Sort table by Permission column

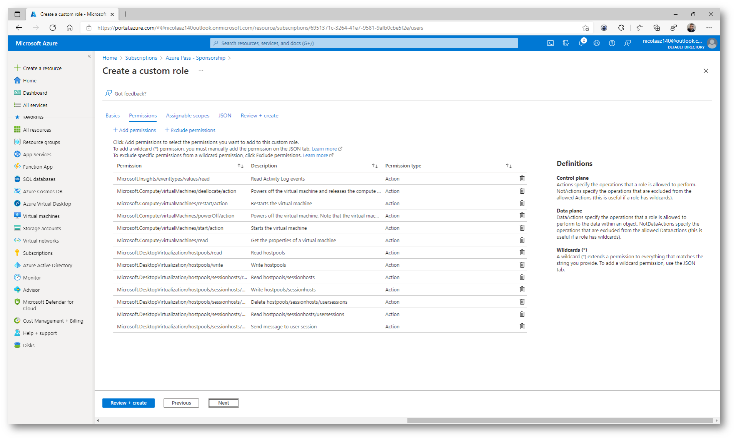240,166
